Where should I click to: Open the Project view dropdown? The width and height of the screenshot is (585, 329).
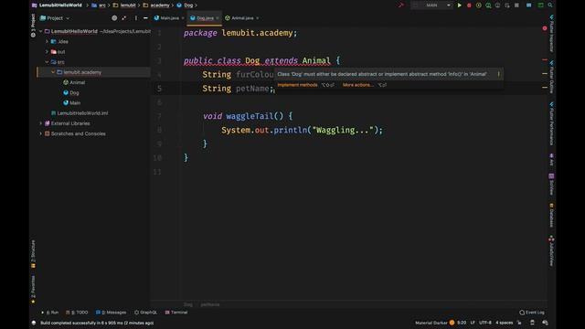[x=55, y=18]
